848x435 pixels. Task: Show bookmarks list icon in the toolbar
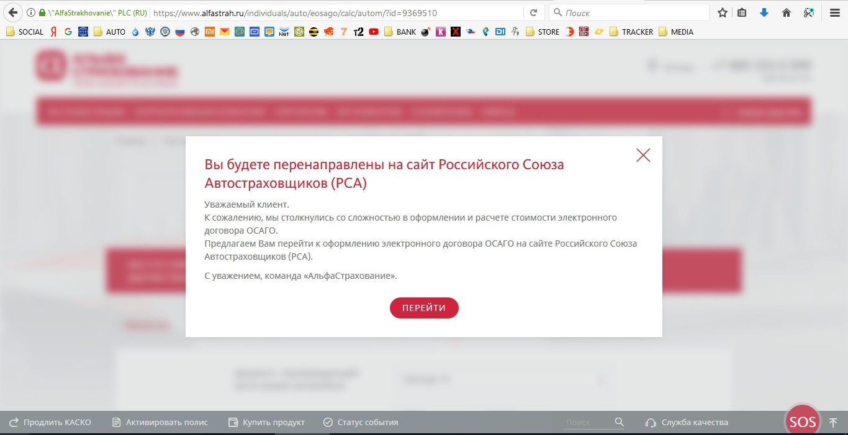(x=742, y=12)
